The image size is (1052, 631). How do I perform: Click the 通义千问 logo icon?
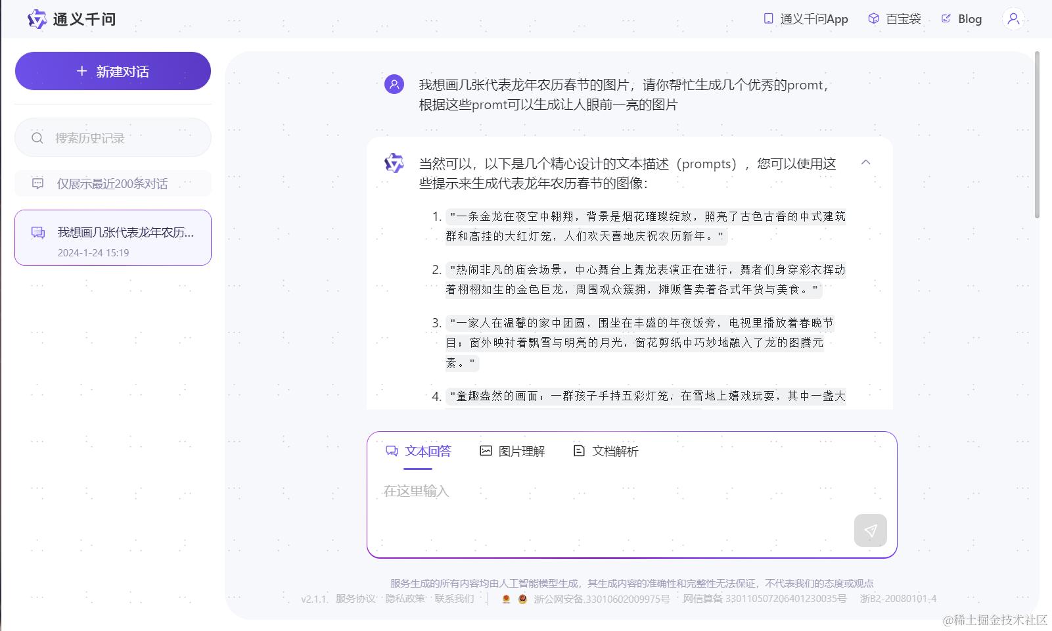(x=37, y=19)
